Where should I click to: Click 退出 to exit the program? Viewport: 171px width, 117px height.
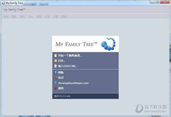59,88
